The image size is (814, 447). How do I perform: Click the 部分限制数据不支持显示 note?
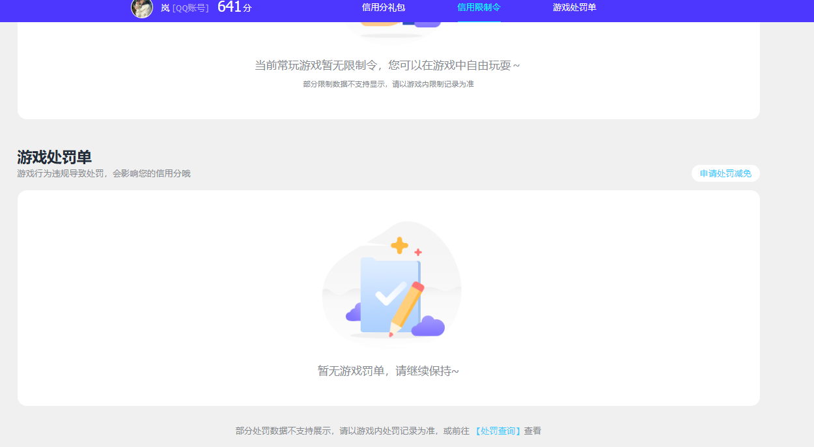(x=388, y=84)
